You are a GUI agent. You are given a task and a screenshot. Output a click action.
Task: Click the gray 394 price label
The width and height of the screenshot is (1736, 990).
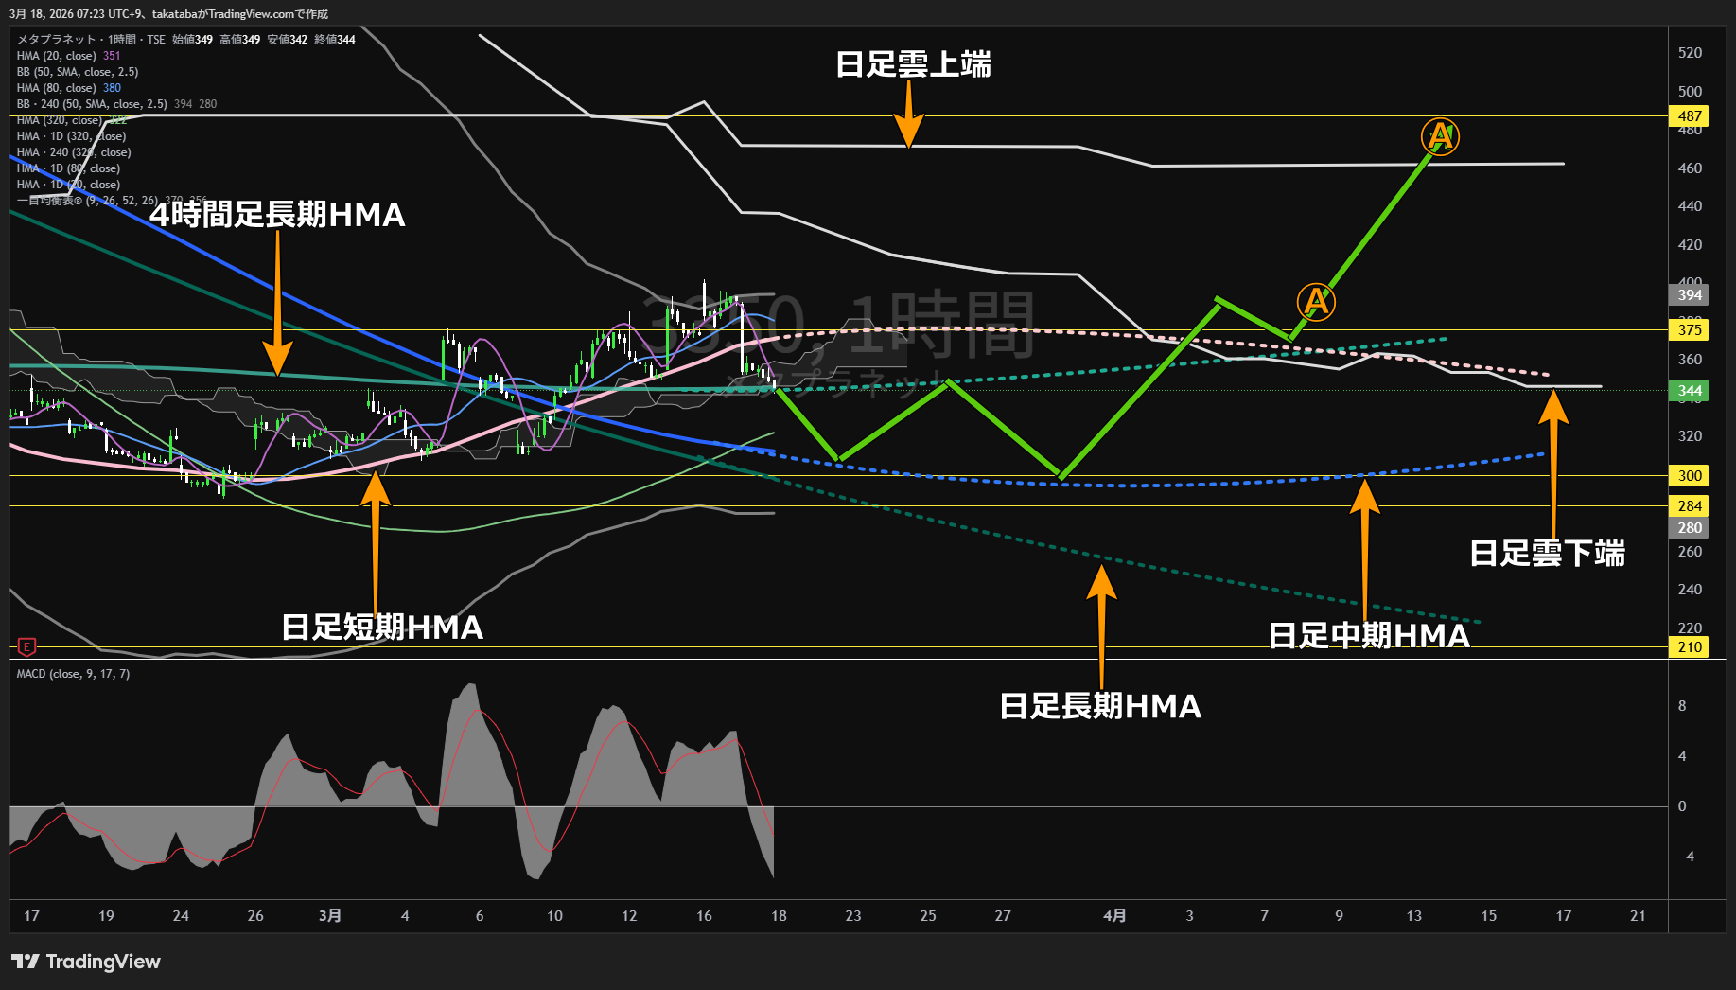tap(1690, 295)
